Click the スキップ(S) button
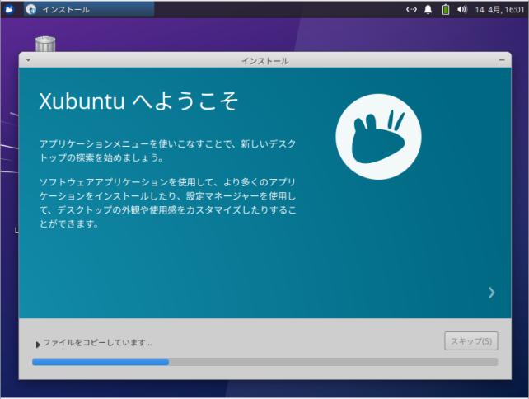The image size is (529, 399). point(471,341)
